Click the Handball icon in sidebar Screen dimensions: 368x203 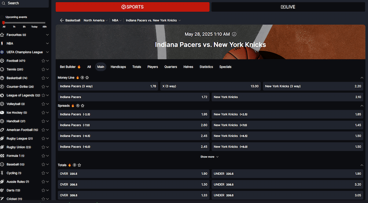point(2,121)
